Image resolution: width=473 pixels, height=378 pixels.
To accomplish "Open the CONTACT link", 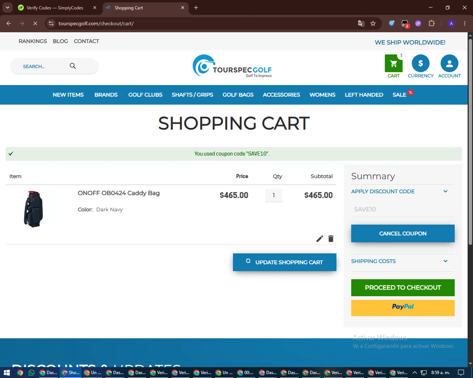I will (x=86, y=41).
